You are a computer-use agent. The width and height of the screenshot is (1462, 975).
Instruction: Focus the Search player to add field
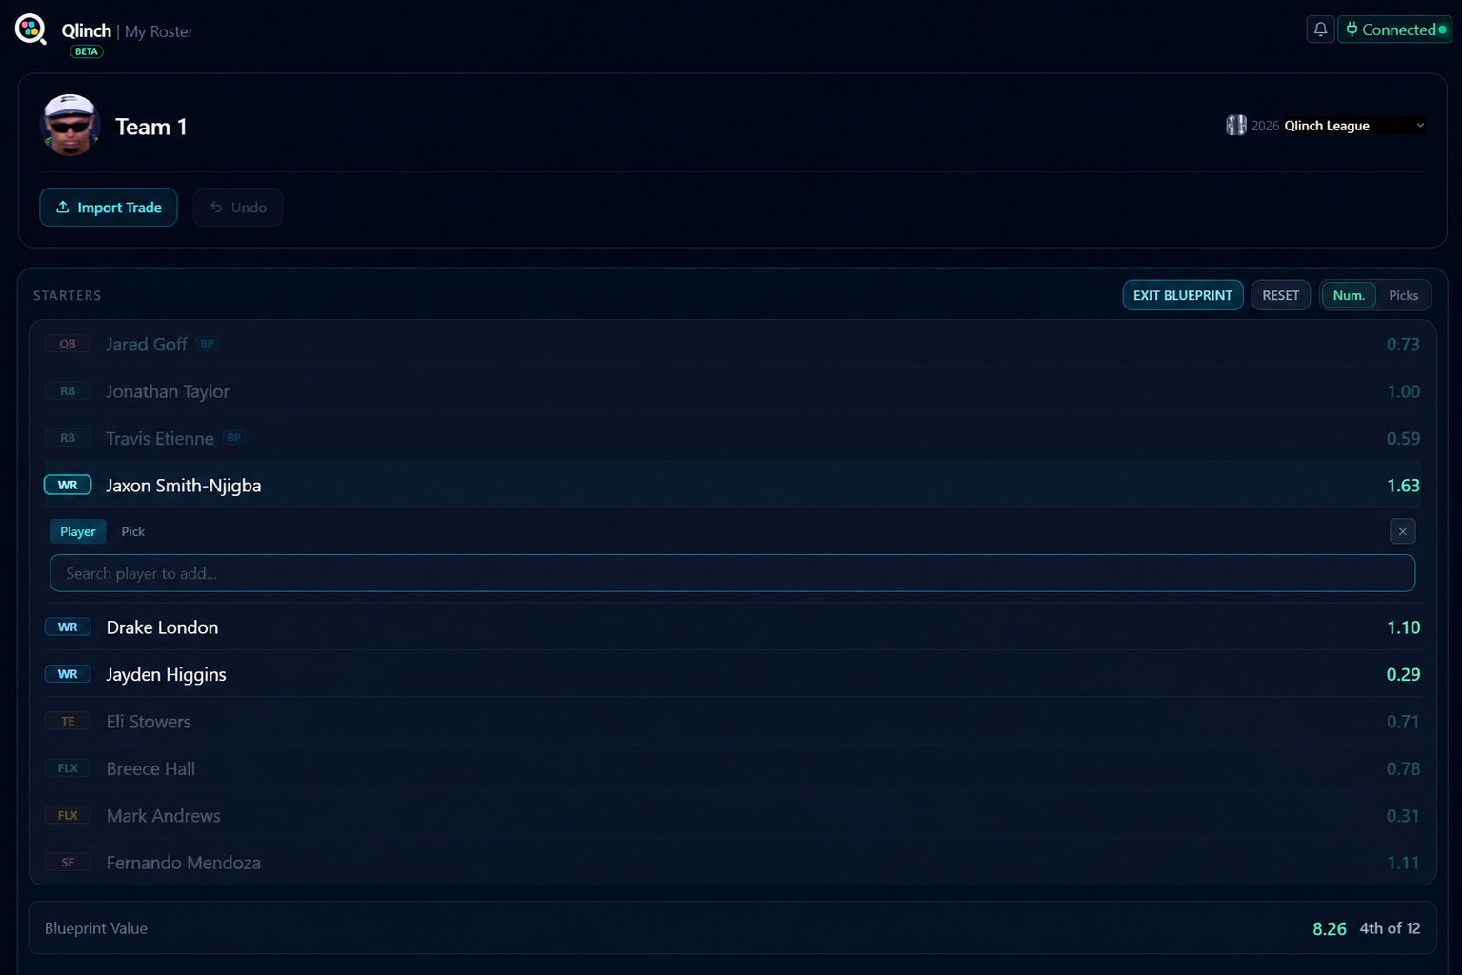732,573
